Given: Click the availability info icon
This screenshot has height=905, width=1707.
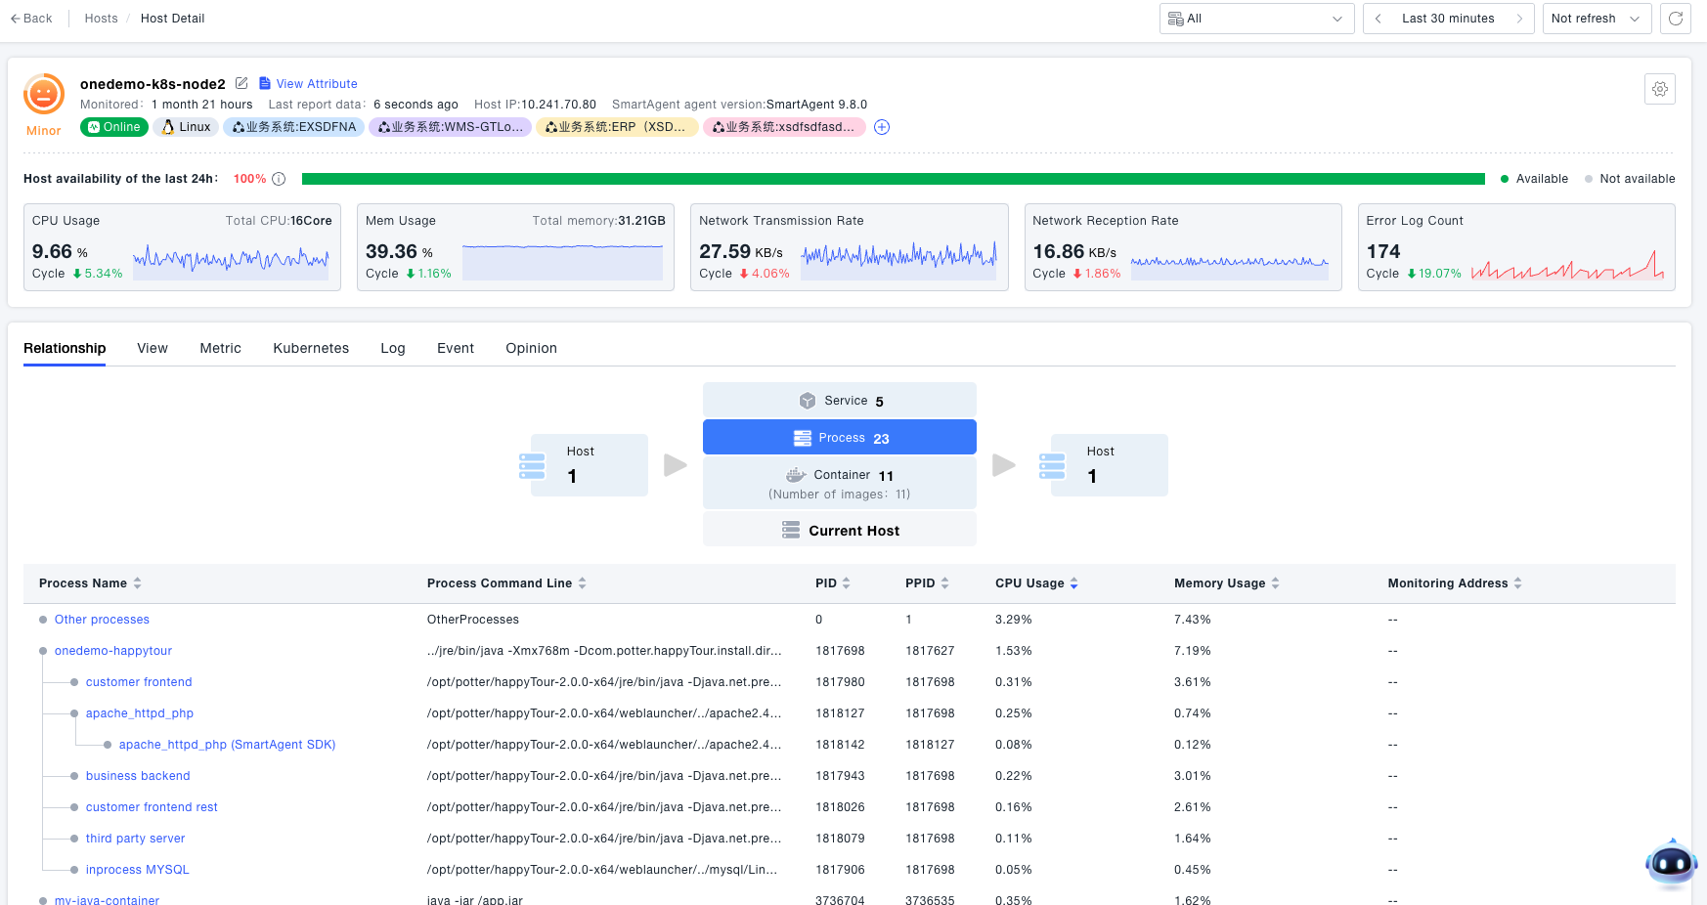Looking at the screenshot, I should tap(279, 179).
